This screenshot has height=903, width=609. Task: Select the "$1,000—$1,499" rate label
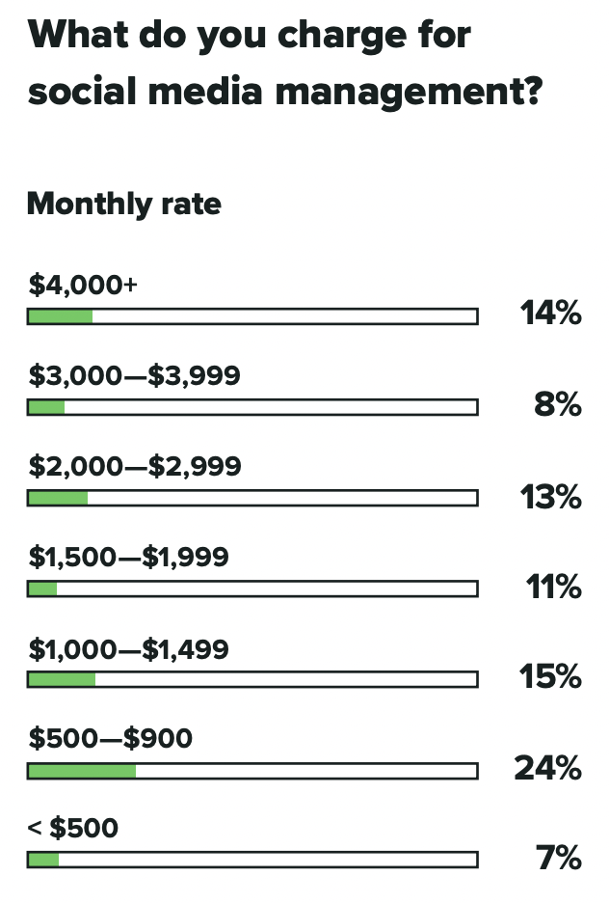tap(128, 647)
